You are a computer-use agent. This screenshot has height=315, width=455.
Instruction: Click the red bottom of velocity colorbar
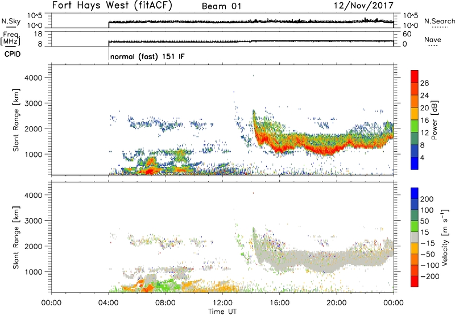coord(415,281)
